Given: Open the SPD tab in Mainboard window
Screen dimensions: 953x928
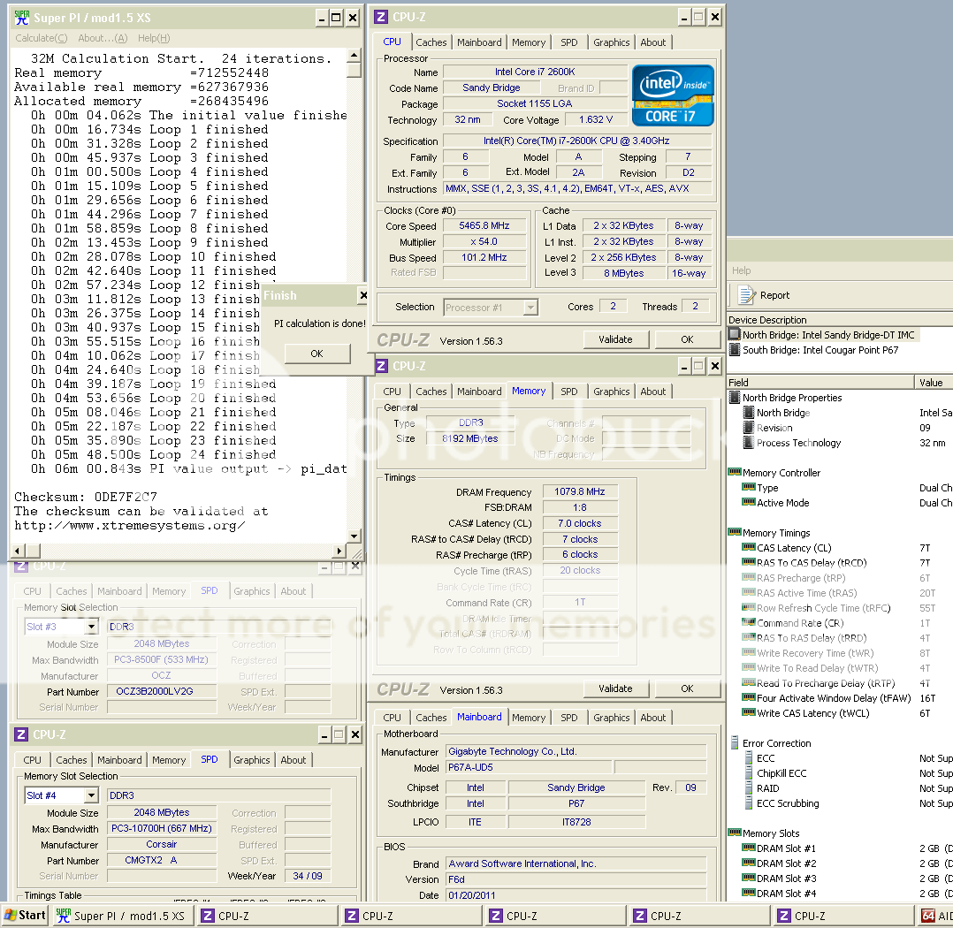Looking at the screenshot, I should pos(569,718).
